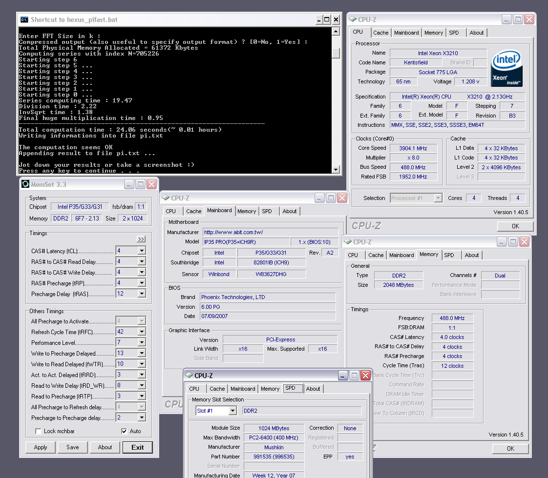548x478 pixels.
Task: Select Memory tab in CPU-Z SPD window
Action: pos(270,389)
